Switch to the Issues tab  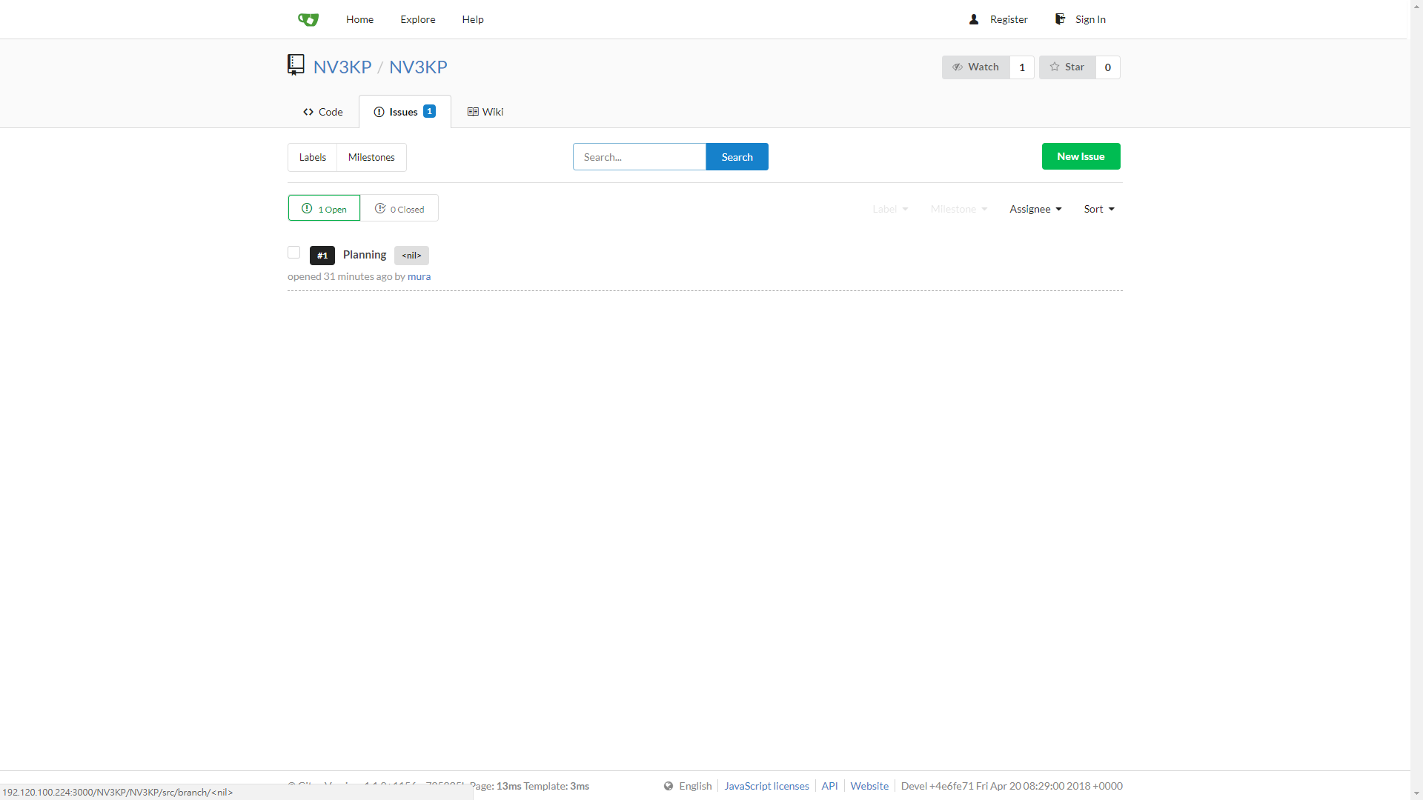pos(404,112)
